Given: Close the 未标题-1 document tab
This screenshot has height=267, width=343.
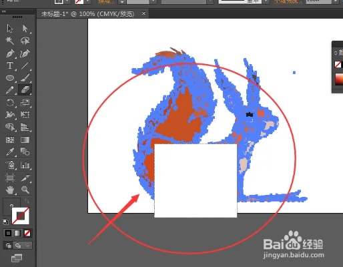Looking at the screenshot, I should coord(143,13).
